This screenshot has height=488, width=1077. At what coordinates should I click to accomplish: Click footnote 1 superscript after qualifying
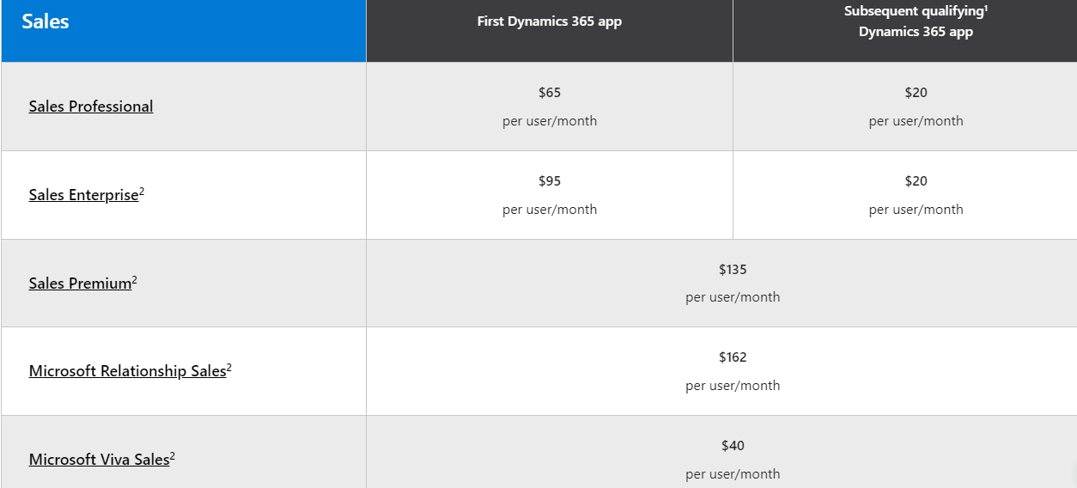click(986, 9)
